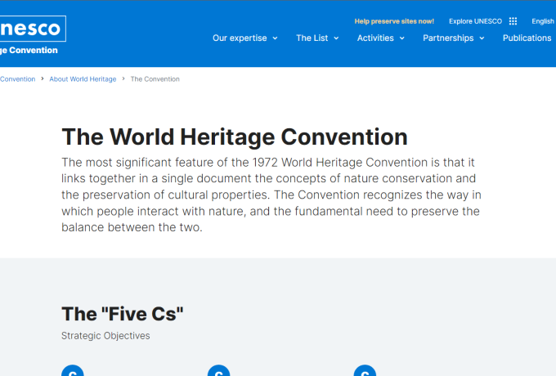The width and height of the screenshot is (556, 376).
Task: Open the Explore UNESCO grid icon
Action: click(513, 21)
